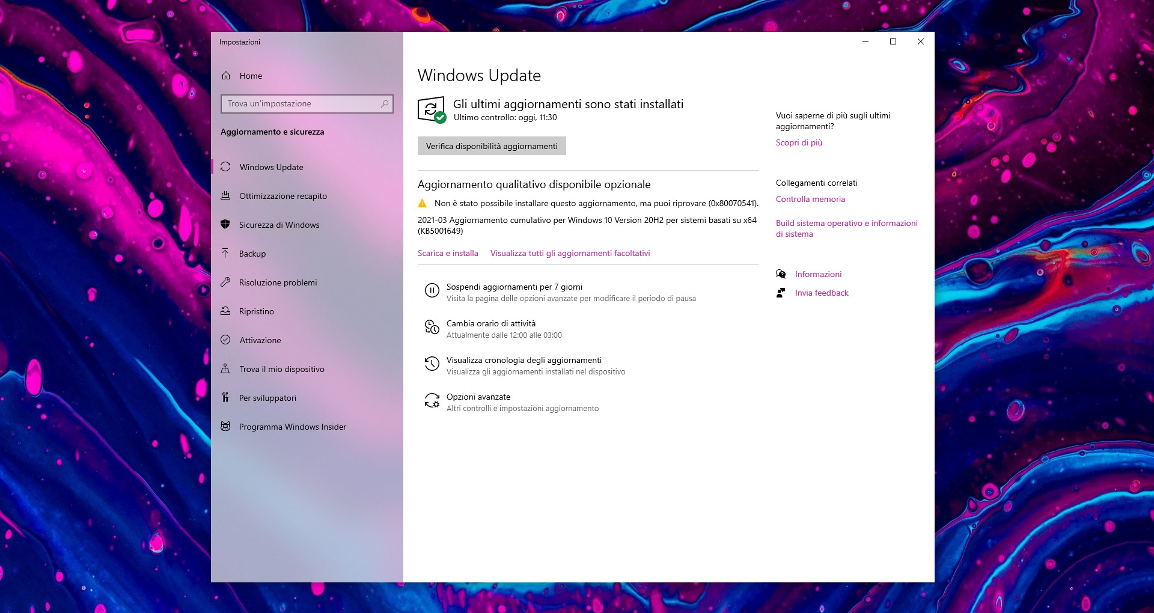Click the Home house icon in sidebar
The width and height of the screenshot is (1154, 613).
226,76
